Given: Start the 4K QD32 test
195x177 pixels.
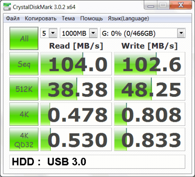Looking at the screenshot, I should tap(24, 139).
